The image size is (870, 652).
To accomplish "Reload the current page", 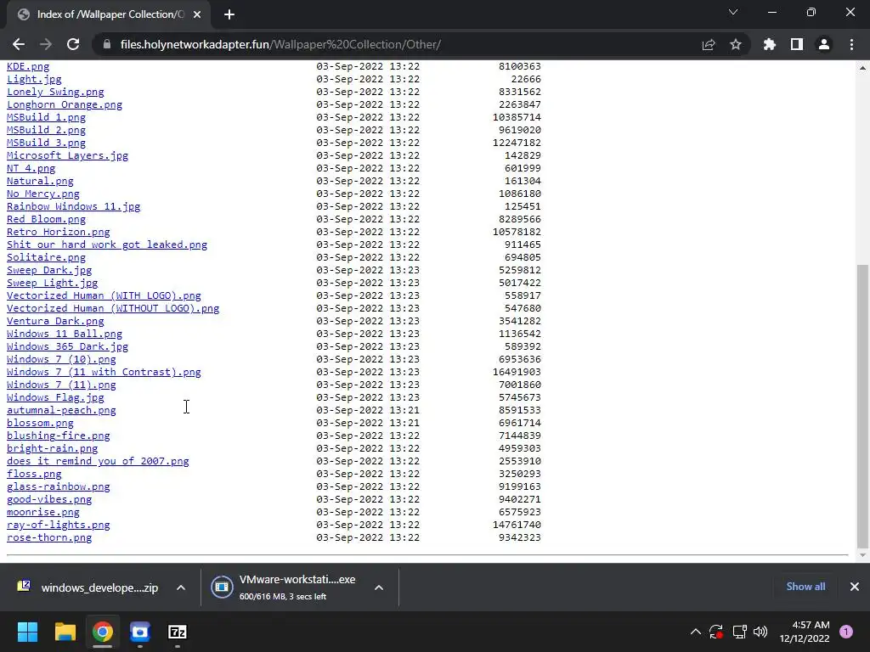I will (x=73, y=44).
